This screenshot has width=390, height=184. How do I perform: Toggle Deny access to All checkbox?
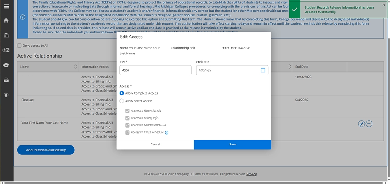19,46
